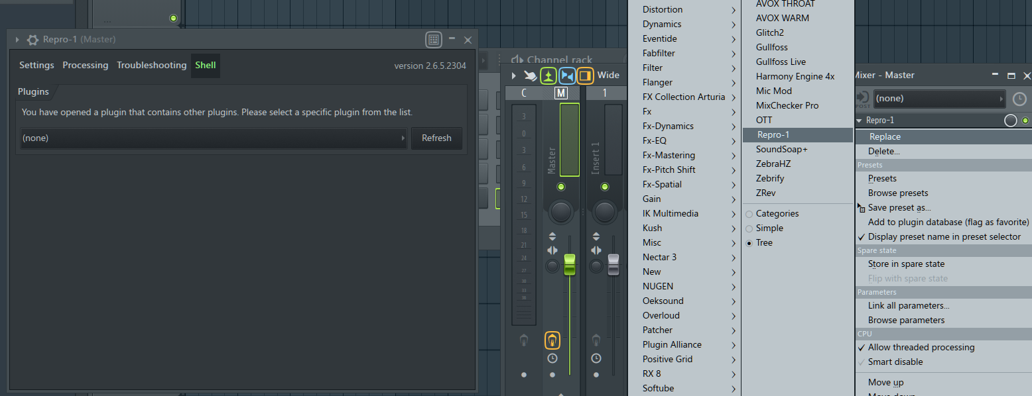Choose Save preset as... in the menu
Screen dimensions: 1032x396
click(x=943, y=208)
